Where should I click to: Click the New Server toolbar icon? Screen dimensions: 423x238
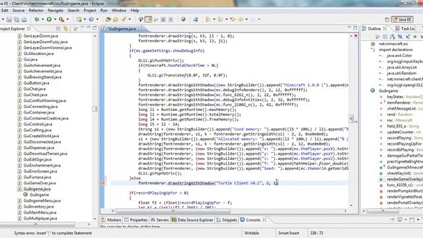[79, 19]
